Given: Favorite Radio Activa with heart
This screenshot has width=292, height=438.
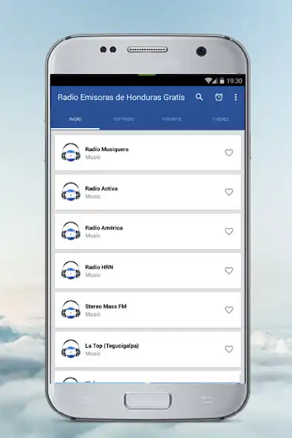Looking at the screenshot, I should pyautogui.click(x=229, y=192).
